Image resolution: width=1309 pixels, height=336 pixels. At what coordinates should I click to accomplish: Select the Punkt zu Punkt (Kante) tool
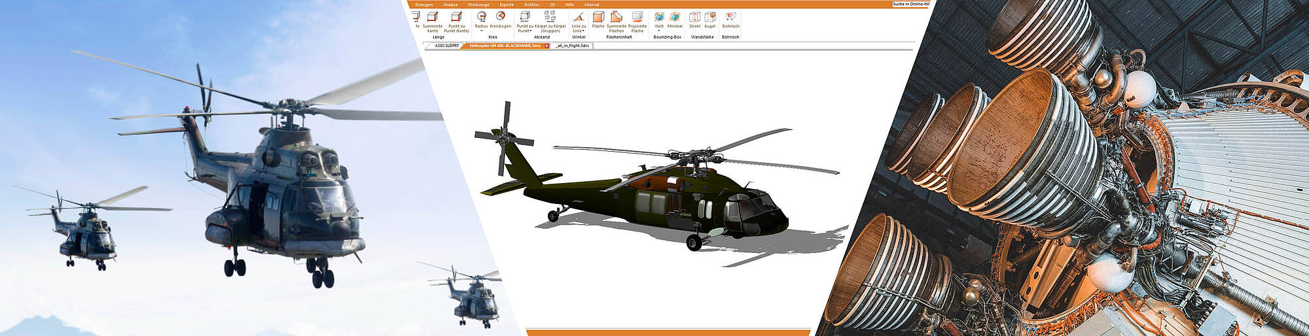click(x=456, y=22)
